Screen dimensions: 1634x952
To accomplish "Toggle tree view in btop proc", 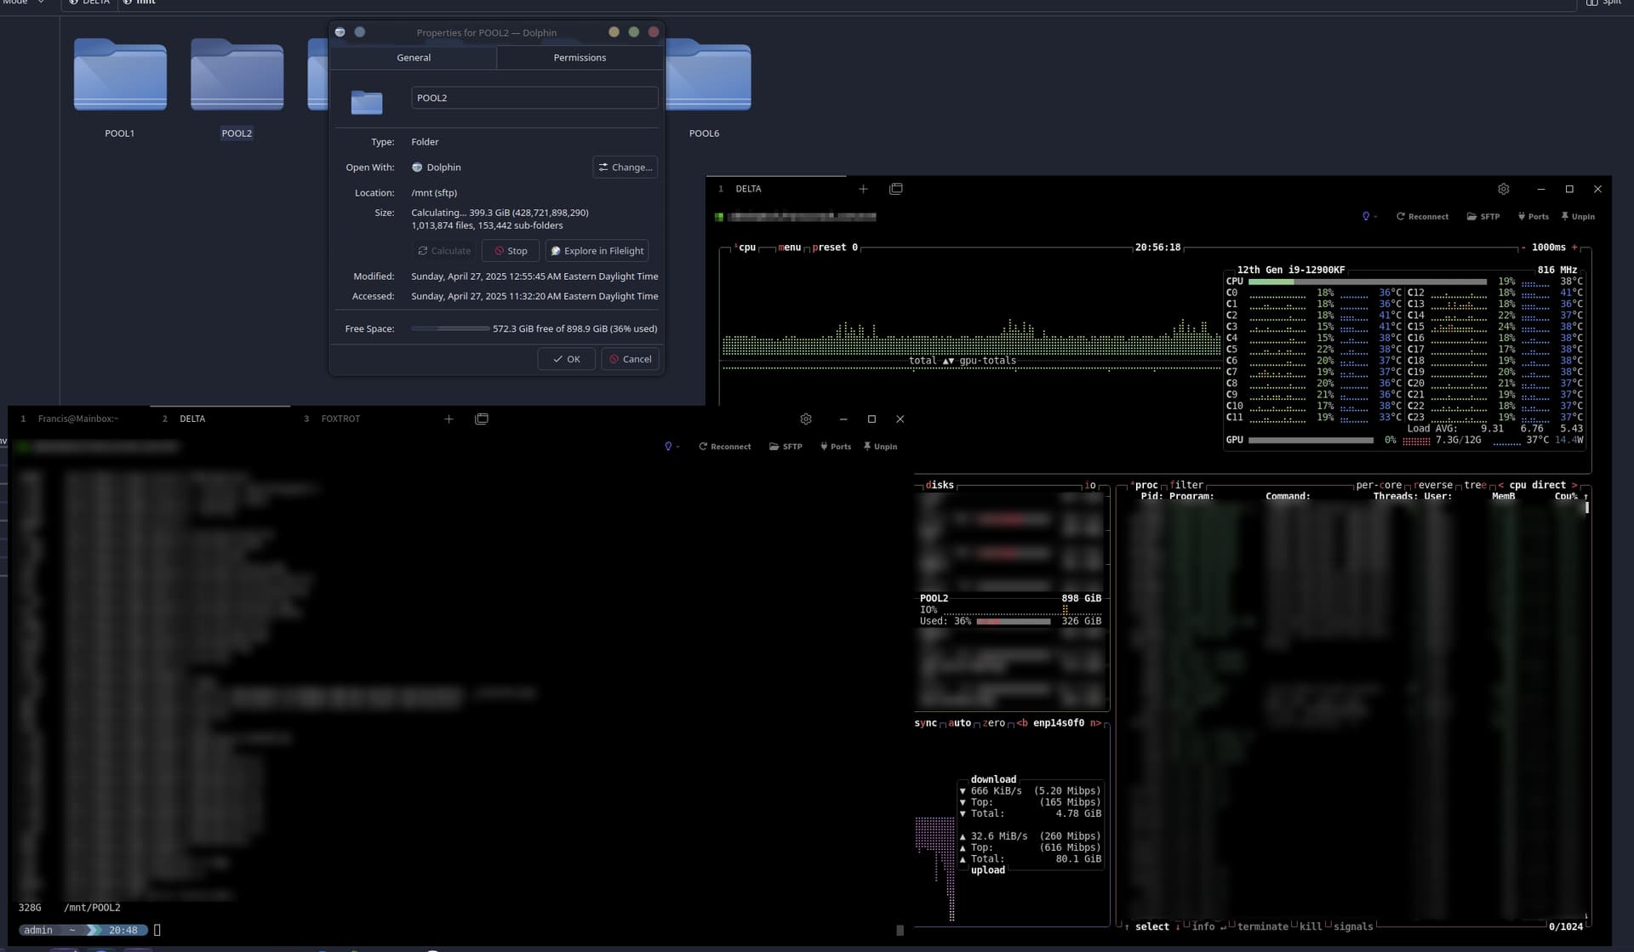I will tap(1476, 485).
